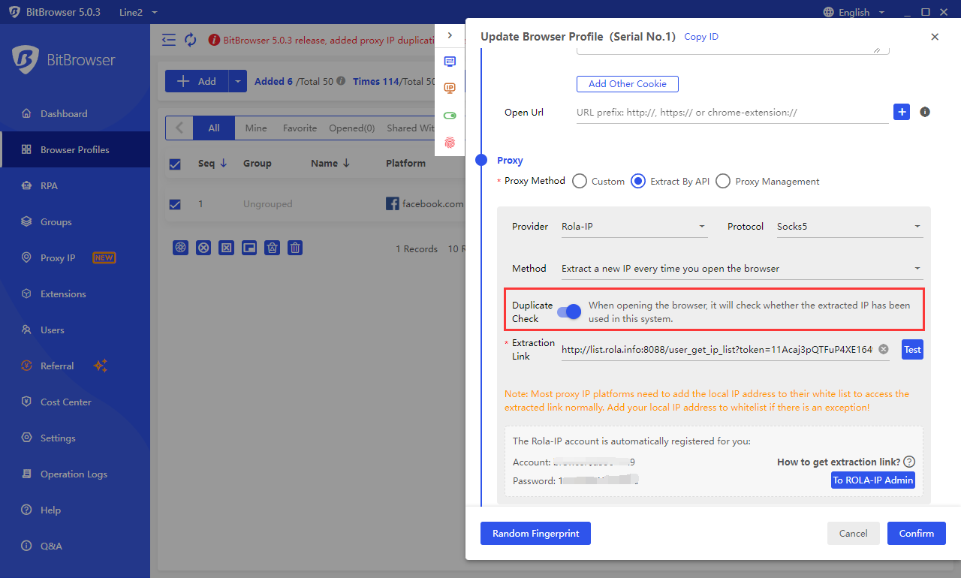The height and width of the screenshot is (578, 961).
Task: Click the Copy ID link
Action: 701,37
